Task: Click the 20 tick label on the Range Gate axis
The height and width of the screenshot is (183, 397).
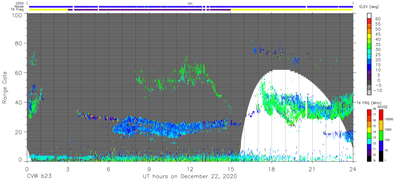Action: click(x=18, y=132)
